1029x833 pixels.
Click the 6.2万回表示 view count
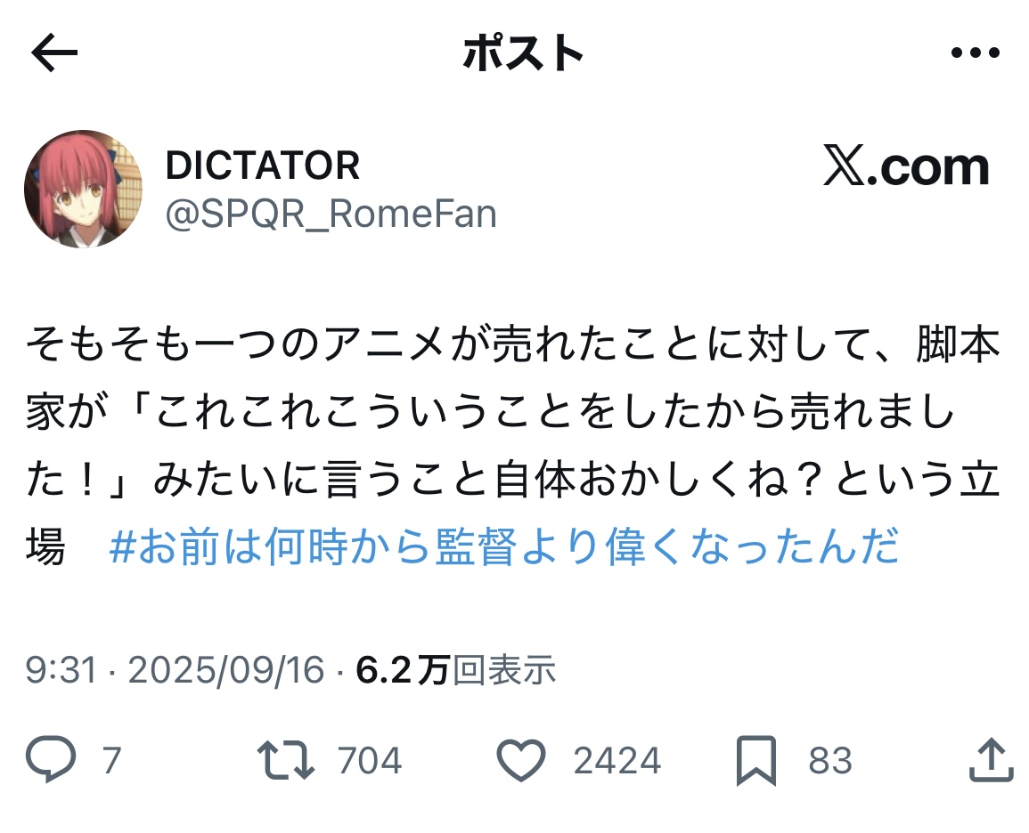point(455,670)
